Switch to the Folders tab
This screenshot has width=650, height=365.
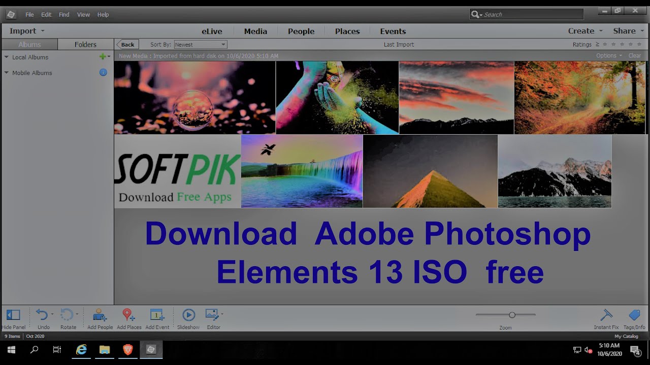(85, 45)
